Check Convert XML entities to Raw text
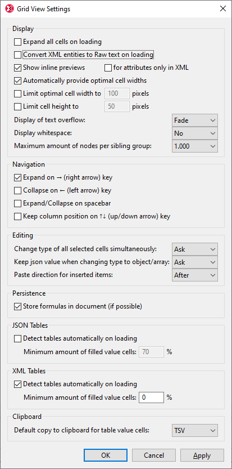 [18, 55]
